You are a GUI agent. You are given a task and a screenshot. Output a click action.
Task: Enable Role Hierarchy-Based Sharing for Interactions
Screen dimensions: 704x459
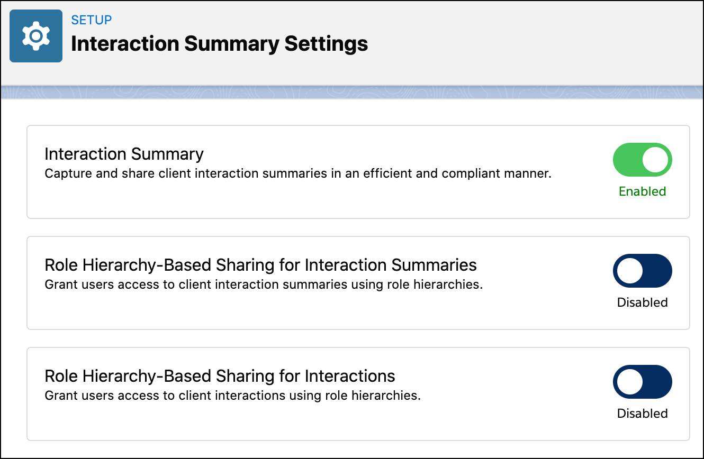tap(642, 382)
